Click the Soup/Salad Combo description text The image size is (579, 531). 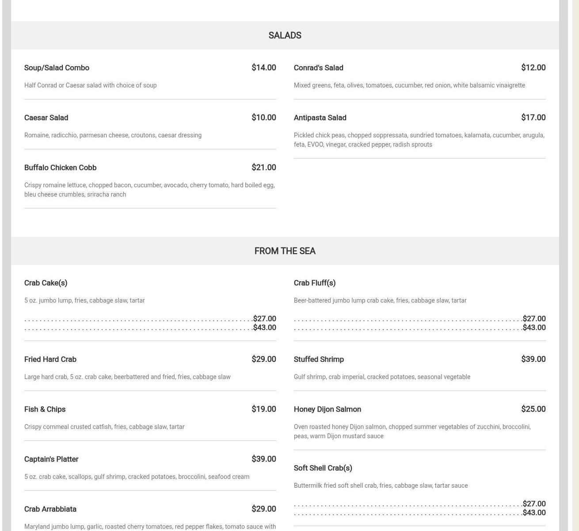(x=90, y=85)
